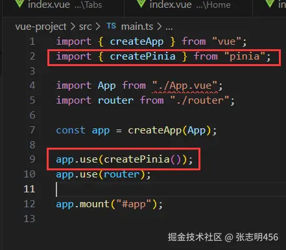Image resolution: width=286 pixels, height=250 pixels.
Task: Click the router identifier in the line 5 import
Action: click(115, 100)
